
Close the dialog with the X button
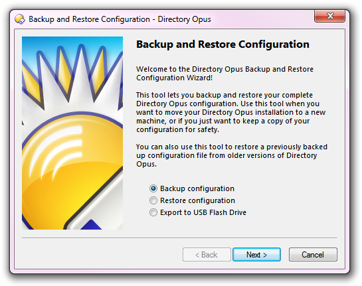click(x=329, y=16)
